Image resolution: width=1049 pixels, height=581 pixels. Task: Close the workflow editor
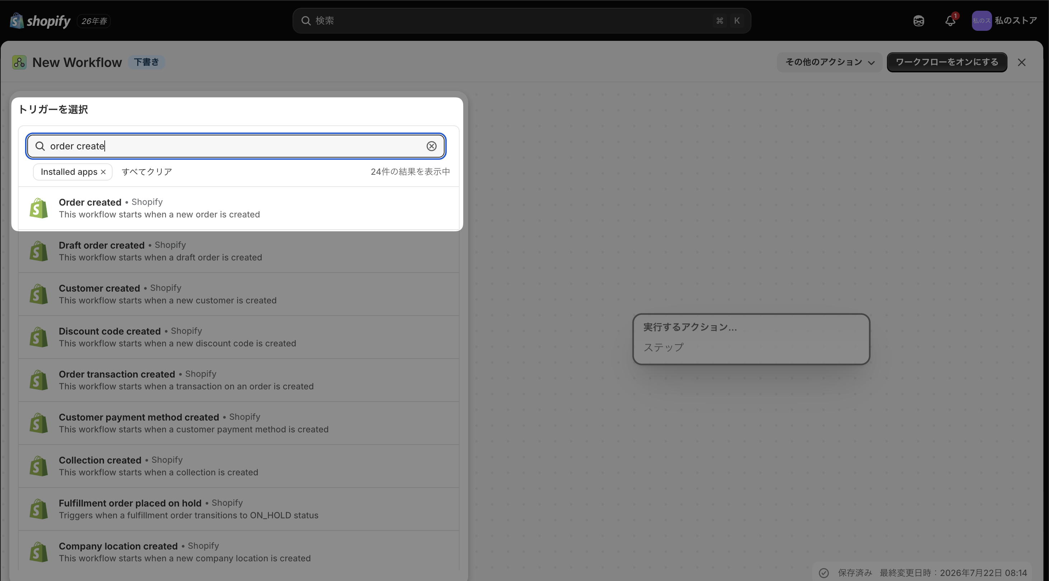click(x=1021, y=62)
